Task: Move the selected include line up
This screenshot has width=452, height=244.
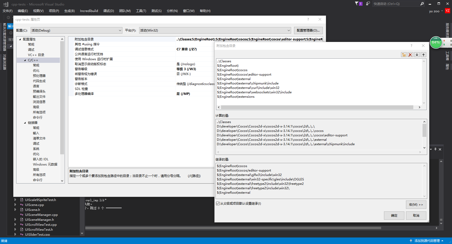Action: coord(423,55)
